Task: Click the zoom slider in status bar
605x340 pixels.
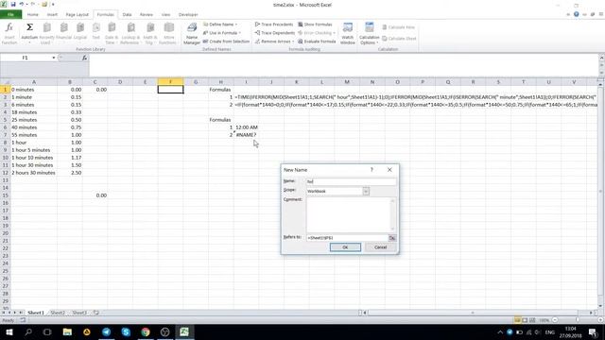Action: 578,320
